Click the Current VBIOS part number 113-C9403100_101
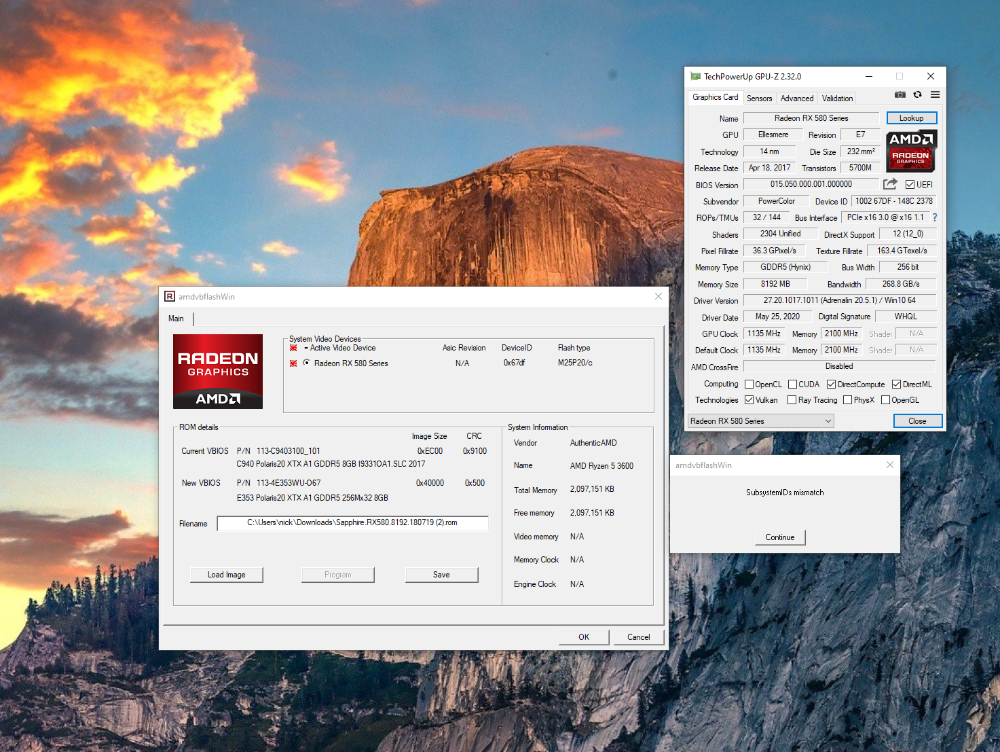This screenshot has height=752, width=1000. click(288, 451)
